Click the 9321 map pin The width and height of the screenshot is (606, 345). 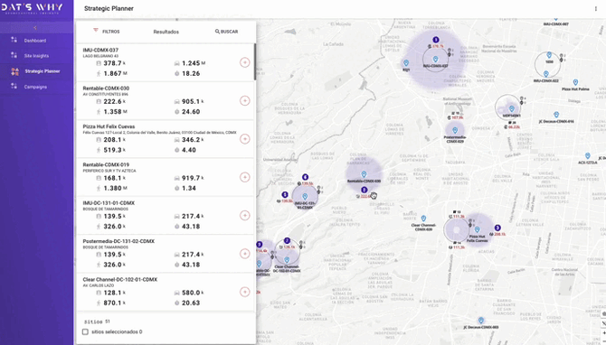406,63
